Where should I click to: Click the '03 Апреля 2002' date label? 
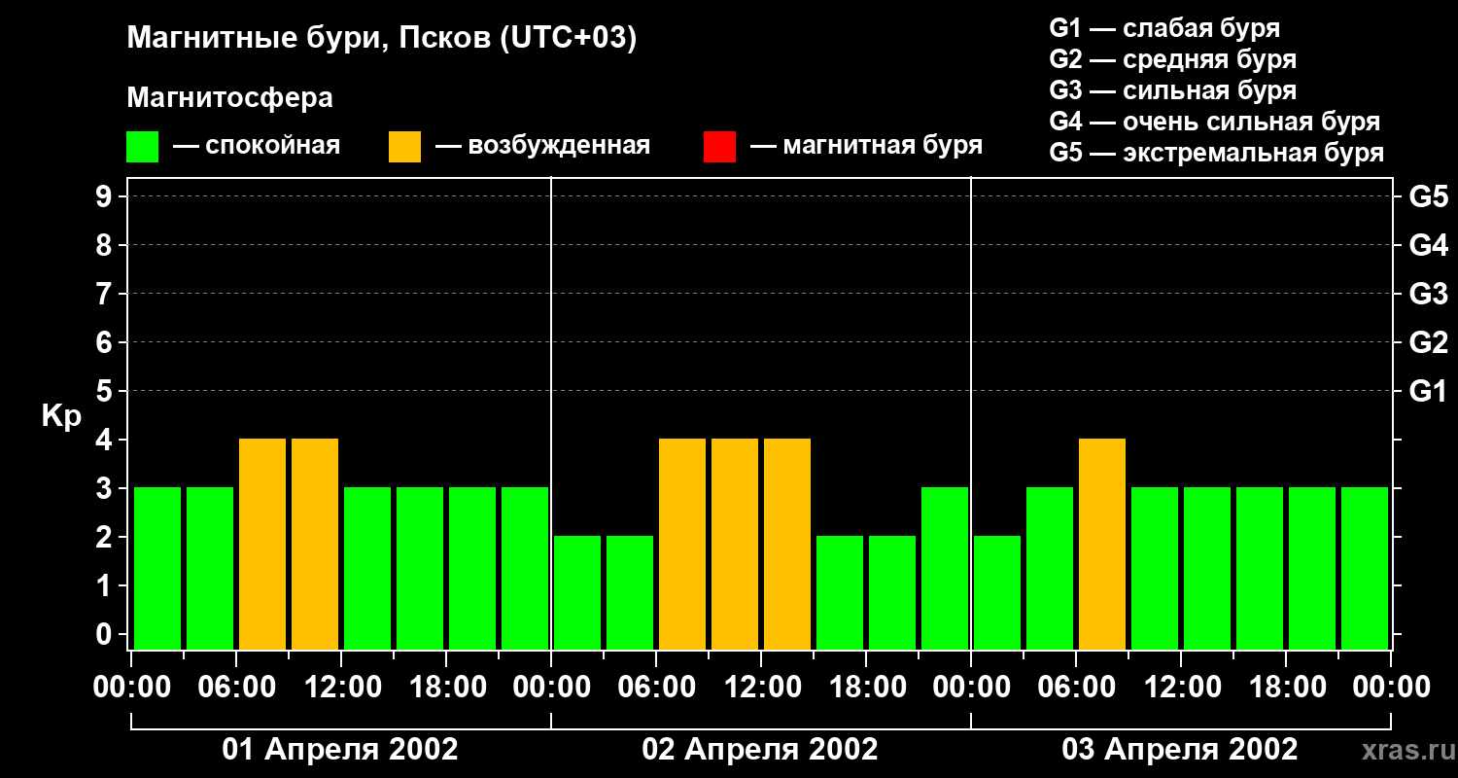[1180, 750]
